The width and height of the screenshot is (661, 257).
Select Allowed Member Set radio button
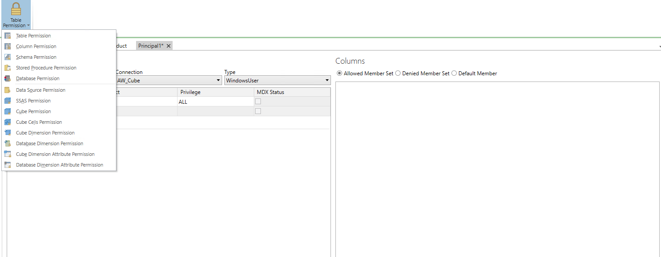click(x=340, y=73)
